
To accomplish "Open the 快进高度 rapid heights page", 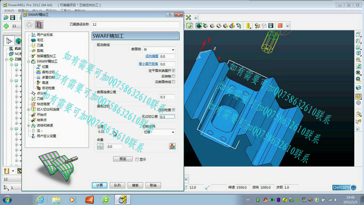I will coord(43,104).
